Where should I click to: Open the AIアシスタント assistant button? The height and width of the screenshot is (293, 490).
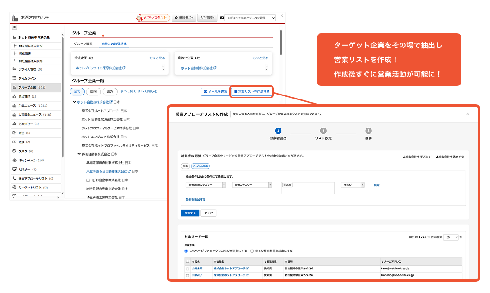[x=153, y=18]
